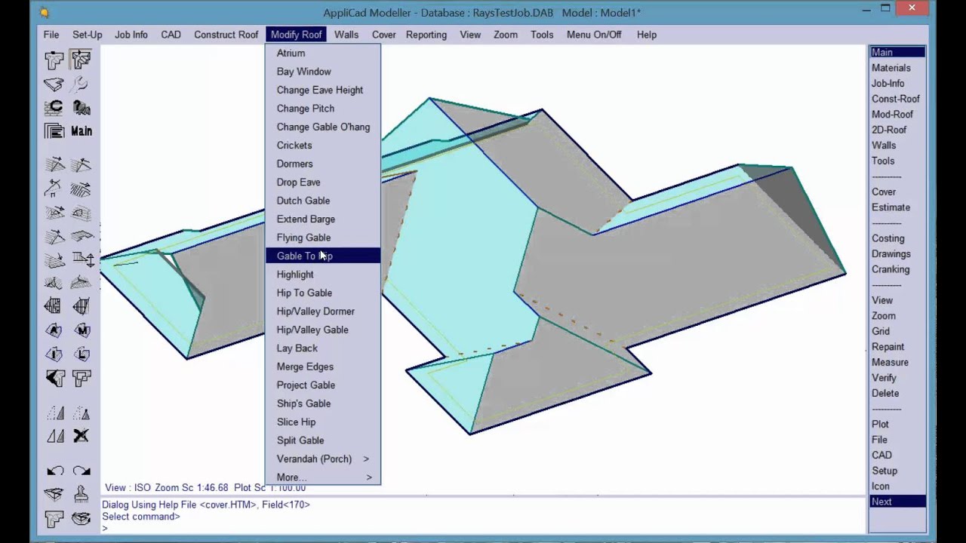
Task: Choose Dutch Gable in the dropdown menu
Action: (x=303, y=201)
